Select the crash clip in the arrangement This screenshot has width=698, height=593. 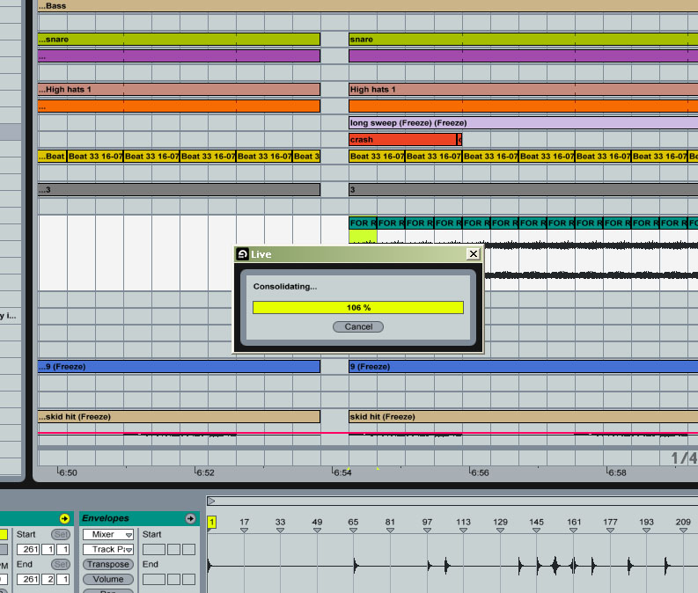coord(402,139)
